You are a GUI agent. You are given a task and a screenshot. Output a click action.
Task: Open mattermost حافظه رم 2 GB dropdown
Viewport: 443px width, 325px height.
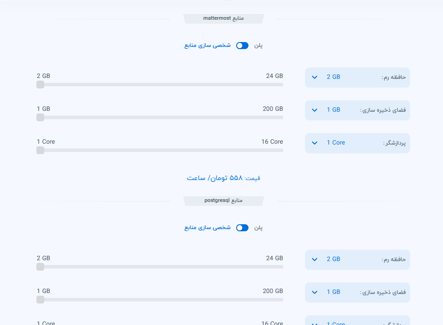coord(357,77)
